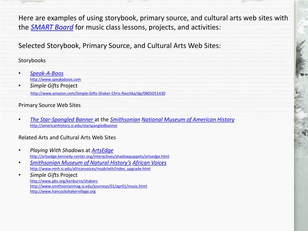Click the Playing With Shadows text

coord(57,150)
